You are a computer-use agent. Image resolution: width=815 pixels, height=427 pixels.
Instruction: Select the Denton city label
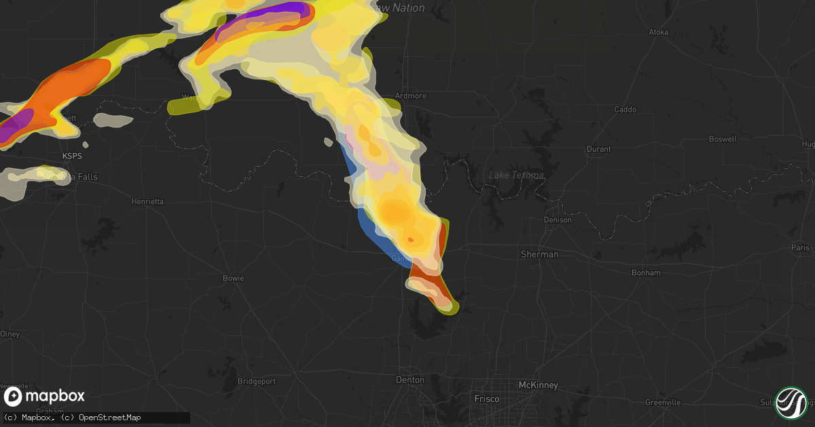[409, 380]
